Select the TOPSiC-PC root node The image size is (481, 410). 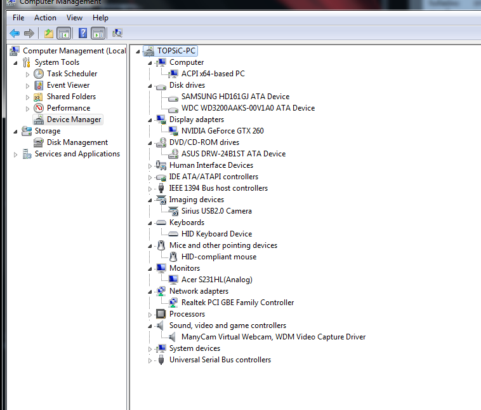pos(176,51)
